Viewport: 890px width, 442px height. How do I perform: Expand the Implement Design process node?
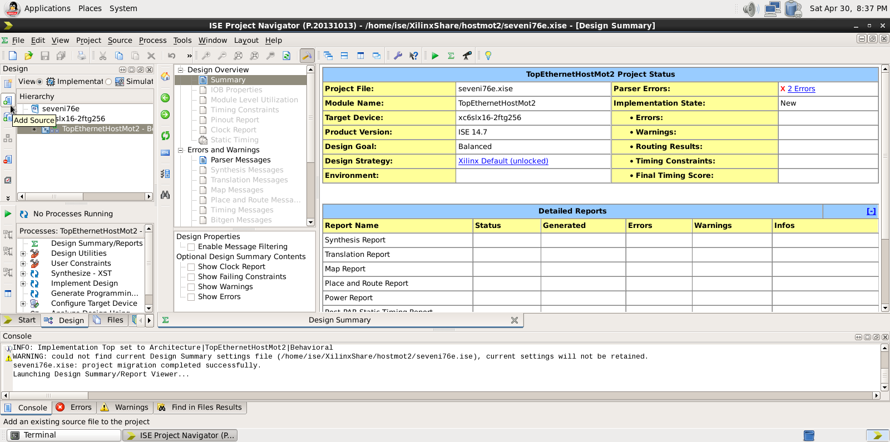coord(23,284)
